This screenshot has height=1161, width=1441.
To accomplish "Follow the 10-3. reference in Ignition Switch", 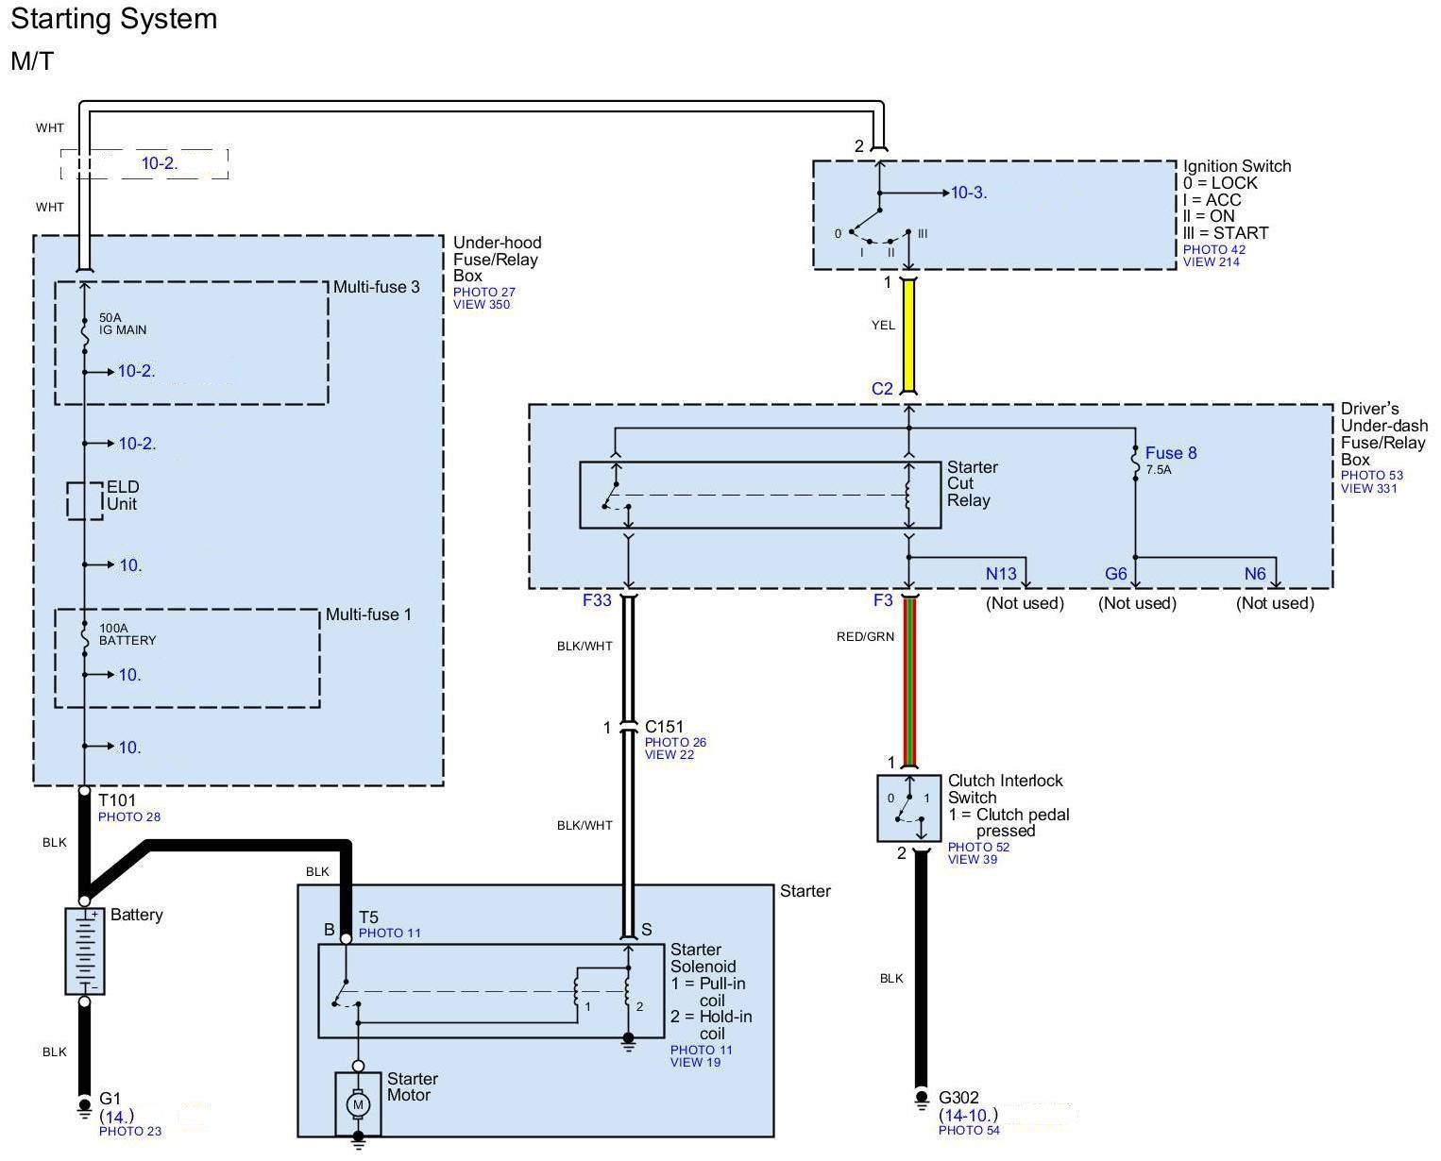I will [x=968, y=193].
